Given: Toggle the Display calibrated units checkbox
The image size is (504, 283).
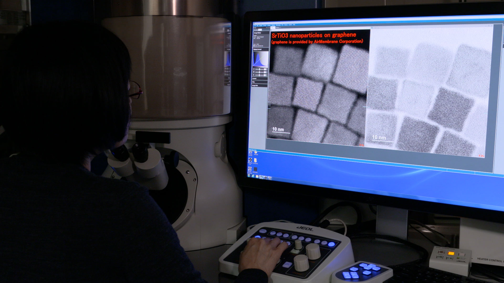Looking at the screenshot, I should click(x=254, y=46).
